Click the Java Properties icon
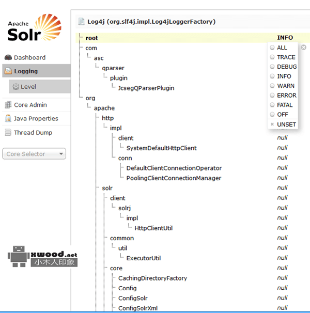 tap(8, 118)
